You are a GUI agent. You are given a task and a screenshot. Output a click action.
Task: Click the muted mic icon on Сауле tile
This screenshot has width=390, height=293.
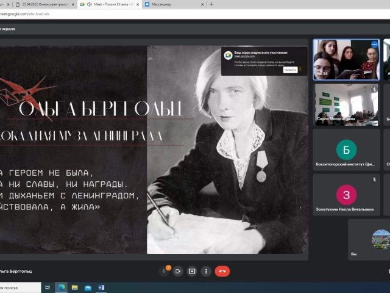point(374,89)
